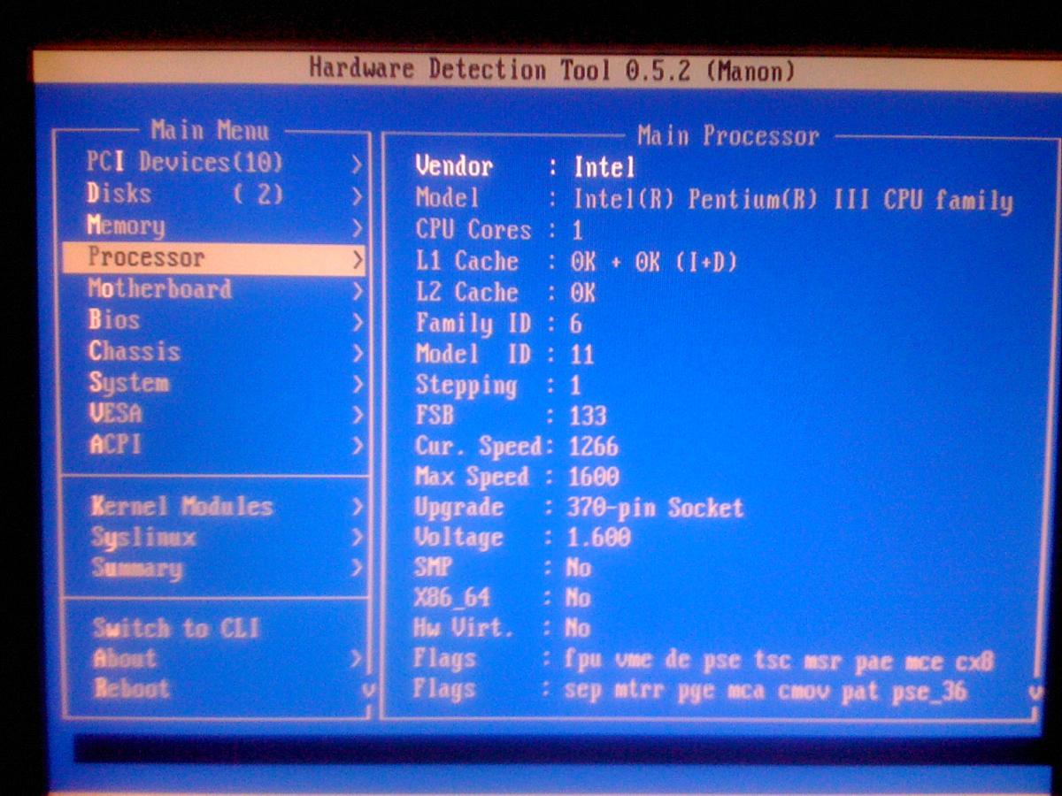Expand submenu arrow beside System

357,384
